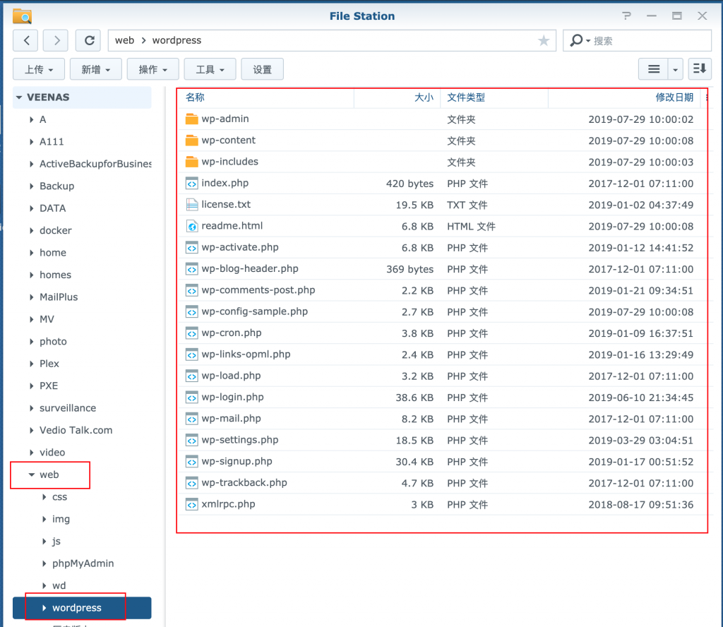Open the 新增 create dropdown
The width and height of the screenshot is (723, 627).
pos(96,69)
